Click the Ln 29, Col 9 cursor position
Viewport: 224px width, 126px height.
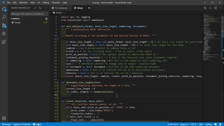173,124
